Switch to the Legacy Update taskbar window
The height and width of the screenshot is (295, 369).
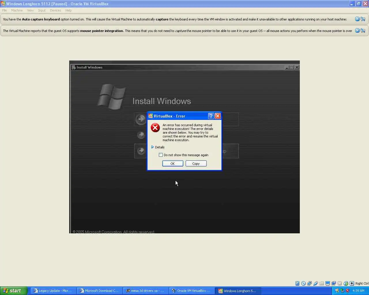coord(53,291)
